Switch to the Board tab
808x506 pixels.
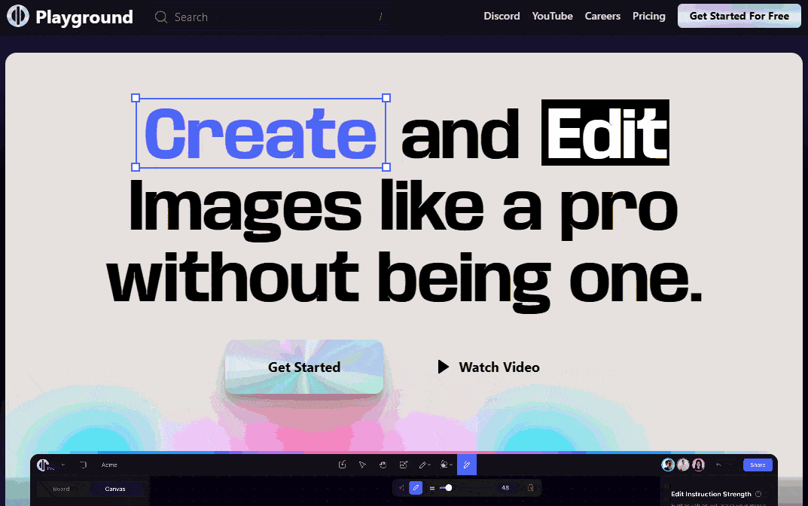[61, 489]
